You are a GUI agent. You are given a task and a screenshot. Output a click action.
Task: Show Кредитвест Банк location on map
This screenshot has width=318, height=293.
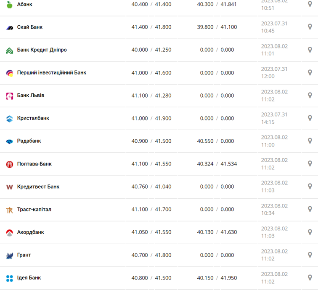[x=310, y=186]
